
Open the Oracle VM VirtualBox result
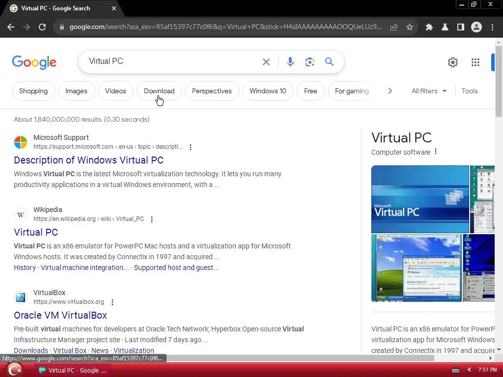[60, 315]
